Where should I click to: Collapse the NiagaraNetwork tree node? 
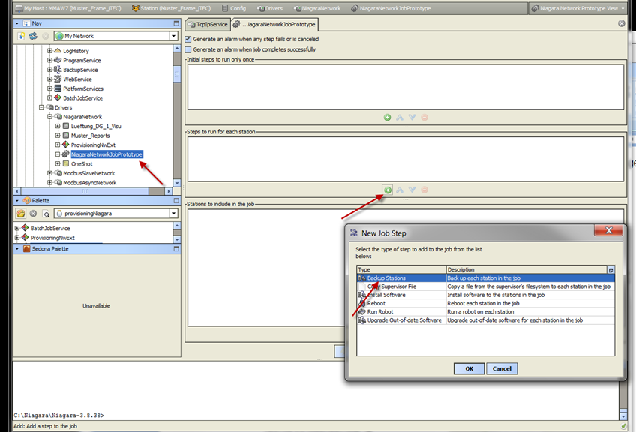coord(49,117)
